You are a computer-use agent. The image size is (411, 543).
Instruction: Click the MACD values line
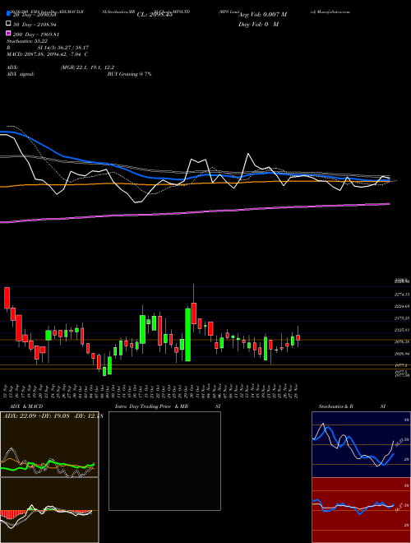coord(47,54)
